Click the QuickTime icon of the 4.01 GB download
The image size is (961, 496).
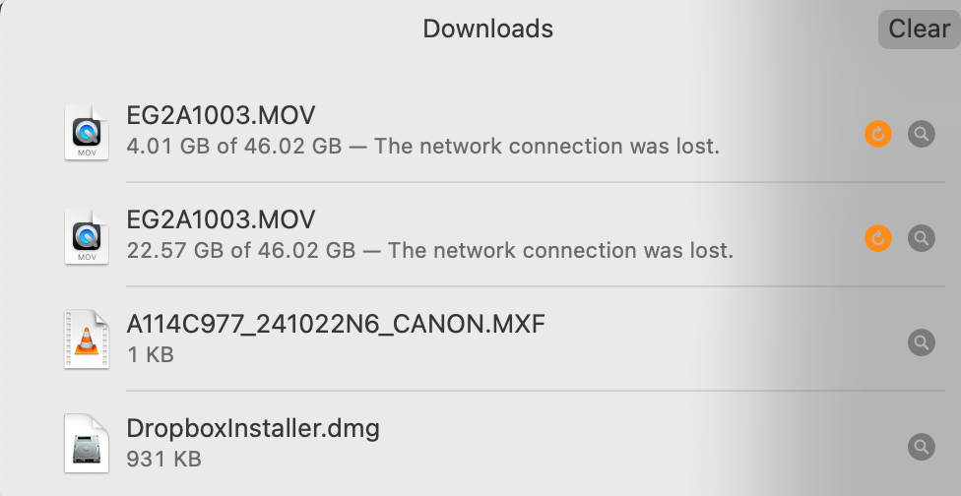tap(86, 132)
